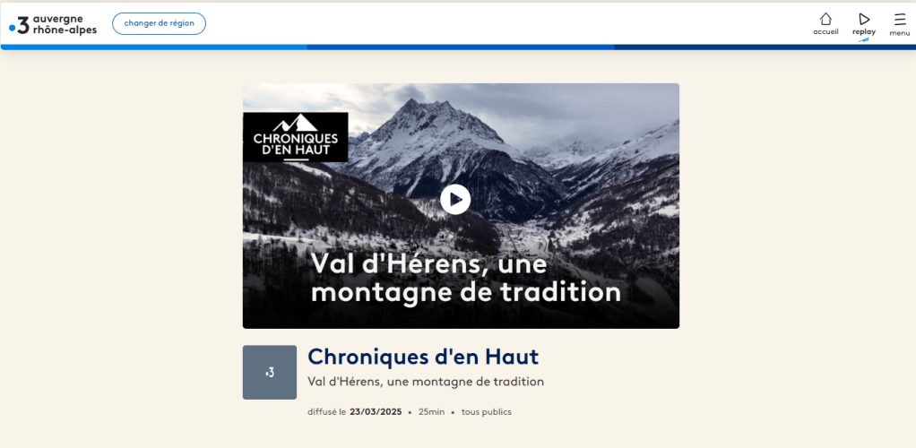Click the Val d'Hérens subtitle under the heading
This screenshot has width=916, height=448.
pyautogui.click(x=426, y=382)
